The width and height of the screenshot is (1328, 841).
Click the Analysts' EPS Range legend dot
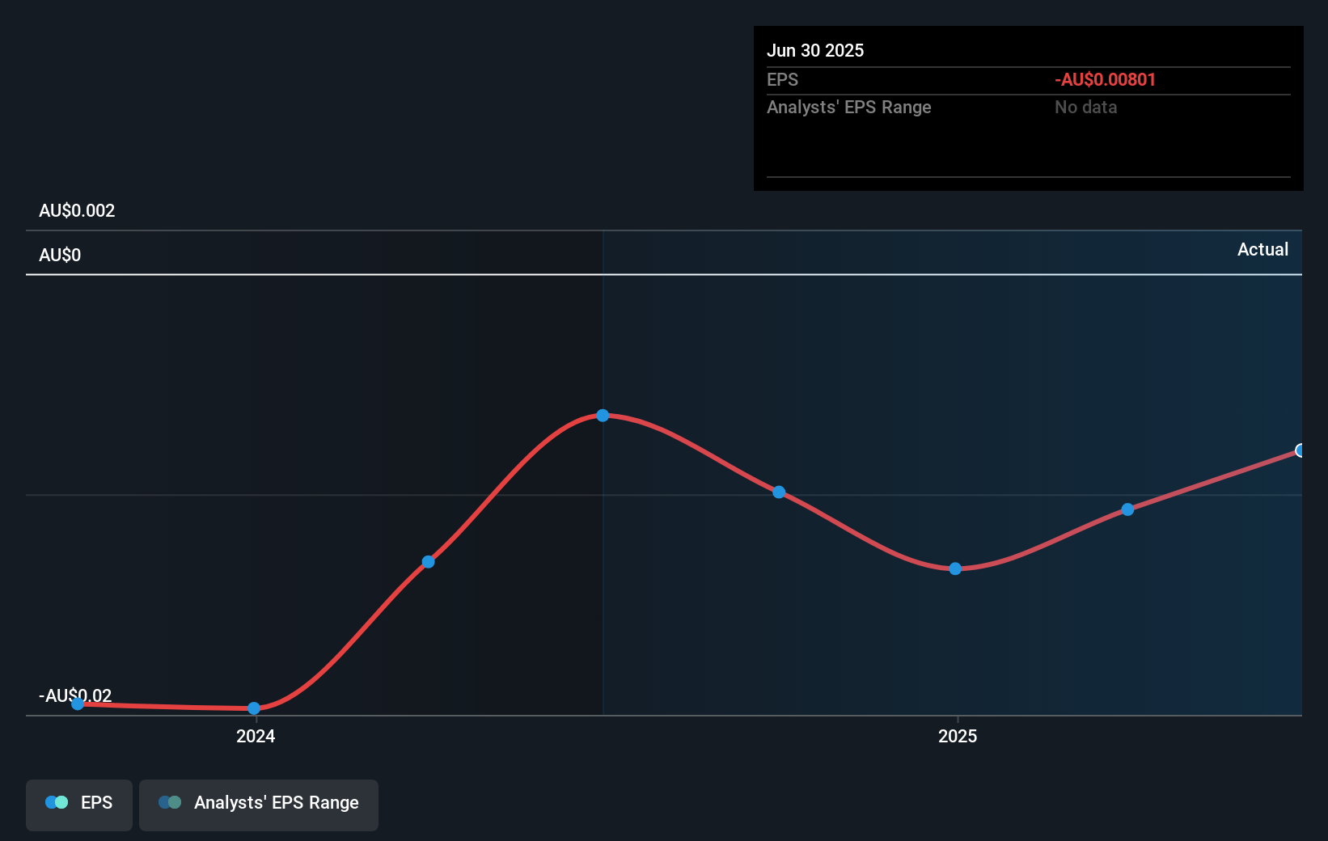[x=171, y=802]
